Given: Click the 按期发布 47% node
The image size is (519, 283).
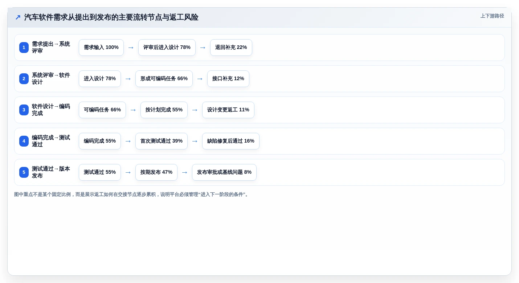Looking at the screenshot, I should click(156, 172).
